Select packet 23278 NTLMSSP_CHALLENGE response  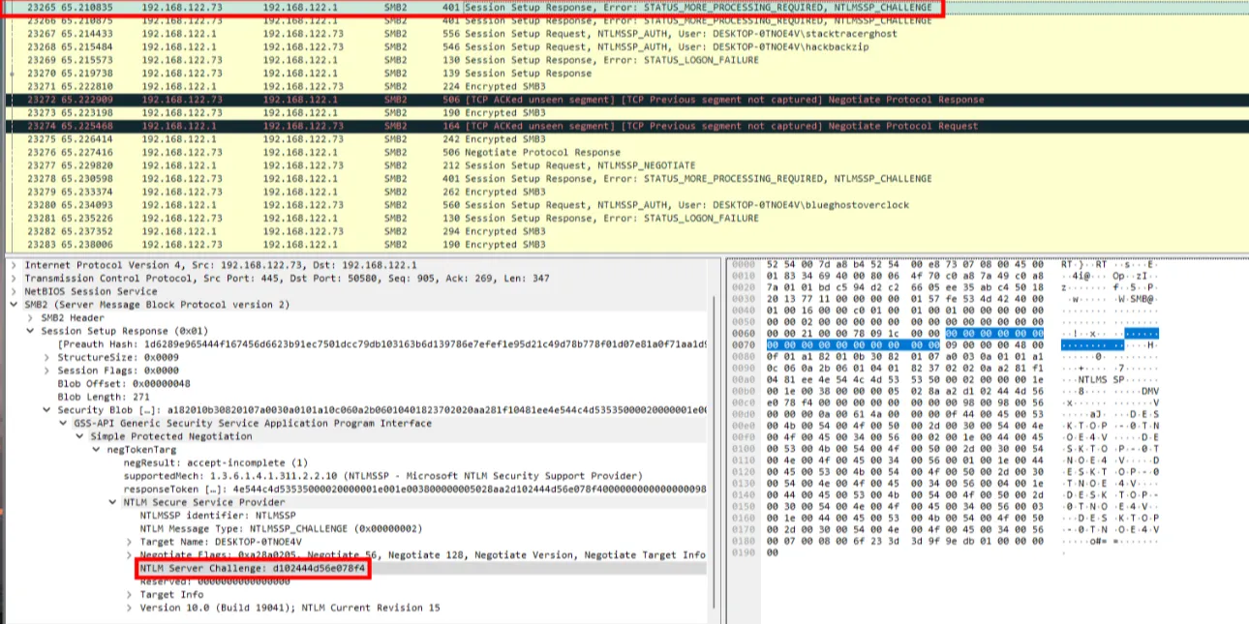(x=624, y=179)
